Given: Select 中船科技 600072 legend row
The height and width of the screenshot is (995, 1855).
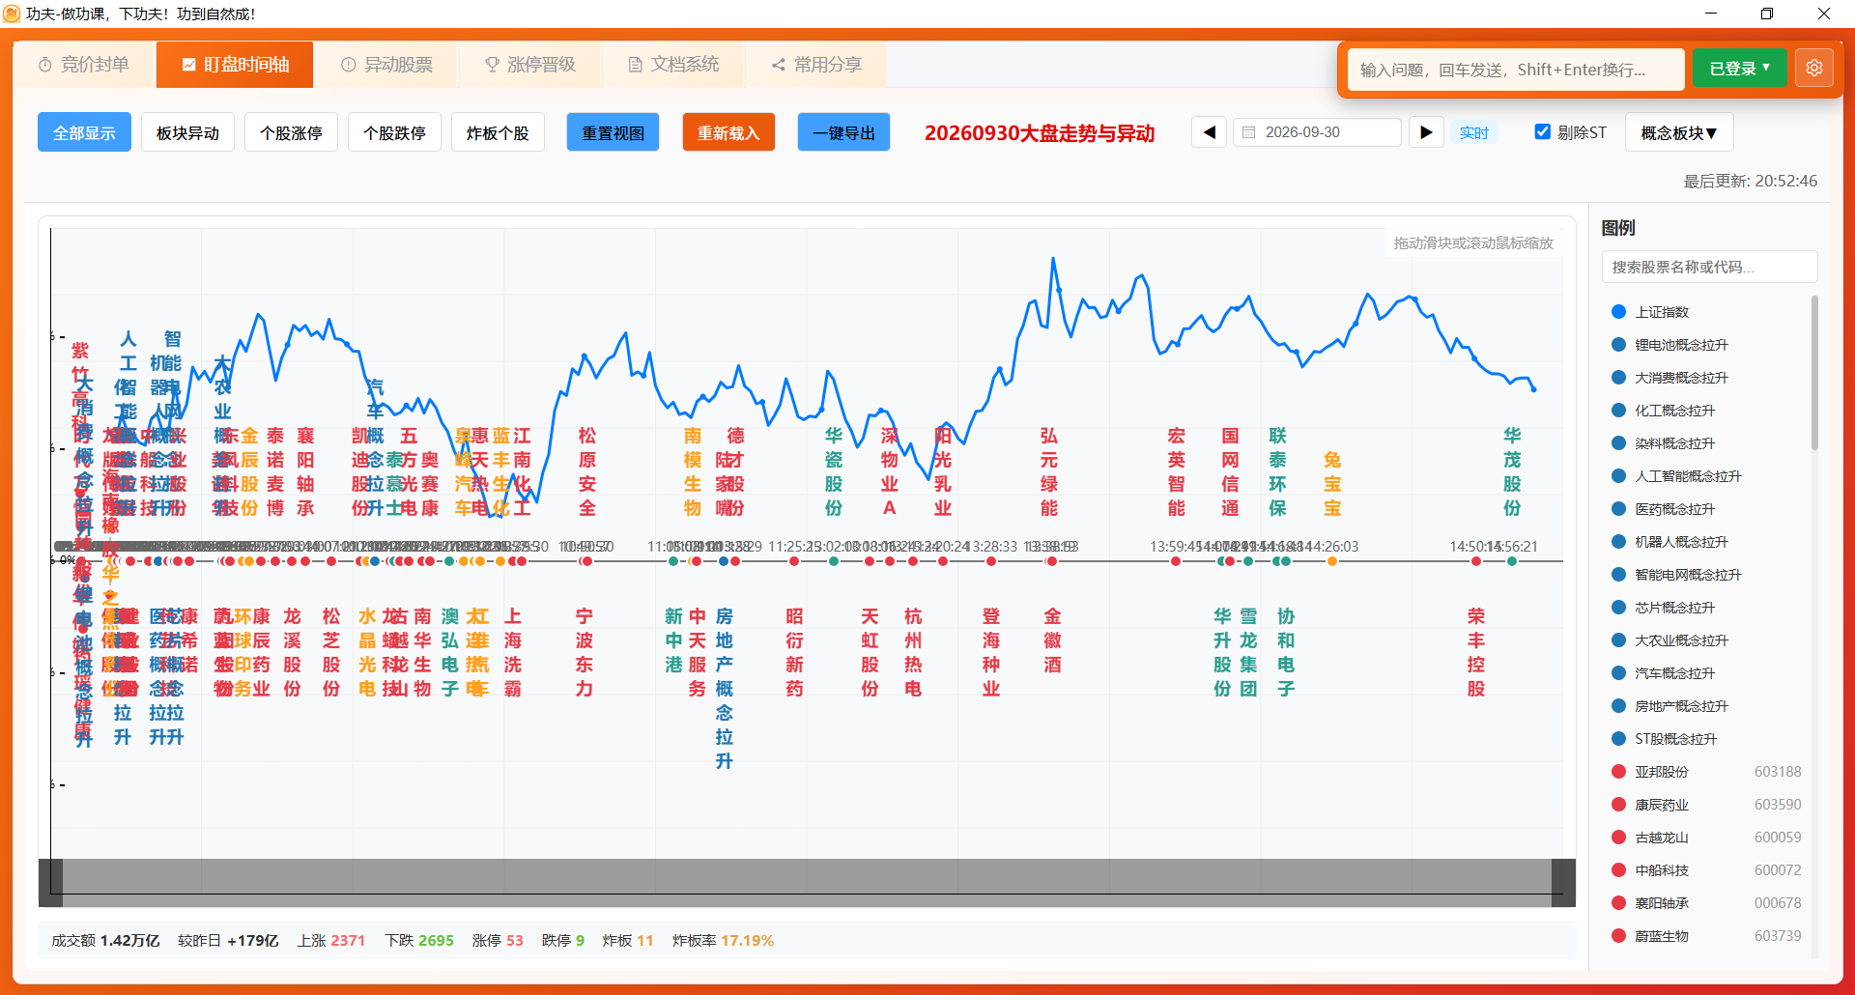Looking at the screenshot, I should [x=1708, y=870].
